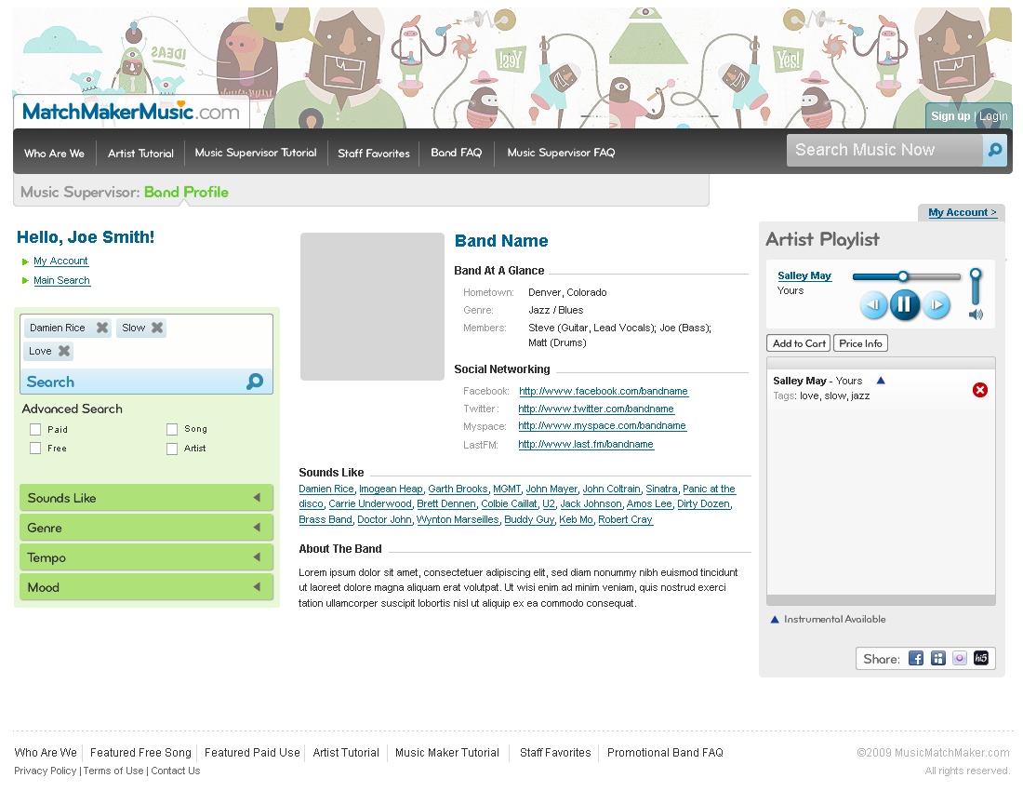The height and width of the screenshot is (791, 1023).
Task: Go to Band FAQ menu item
Action: pyautogui.click(x=456, y=153)
